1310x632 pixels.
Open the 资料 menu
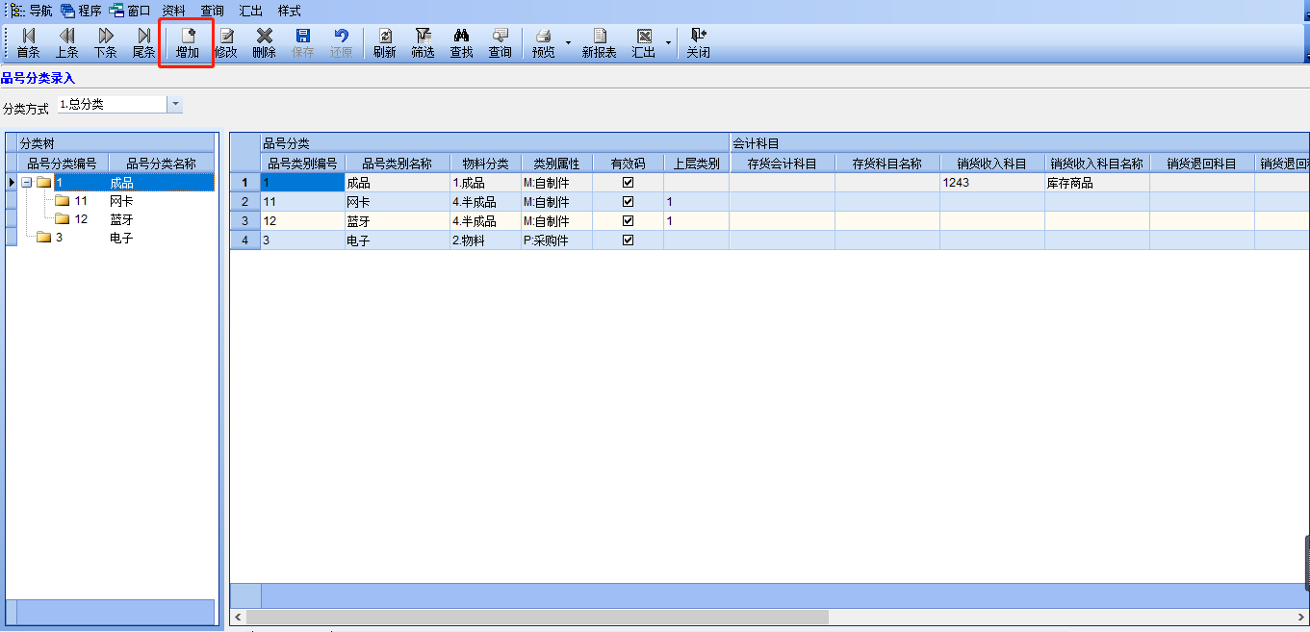tap(174, 11)
